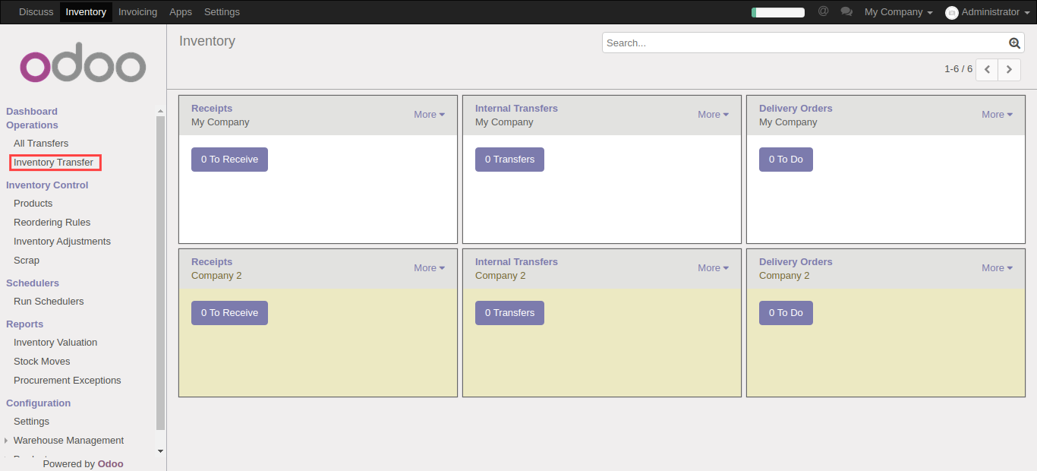Open the My Company switcher dropdown
Viewport: 1037px width, 471px height.
tap(898, 12)
